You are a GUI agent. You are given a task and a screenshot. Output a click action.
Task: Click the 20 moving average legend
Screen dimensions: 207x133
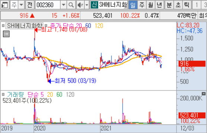coord(79,25)
